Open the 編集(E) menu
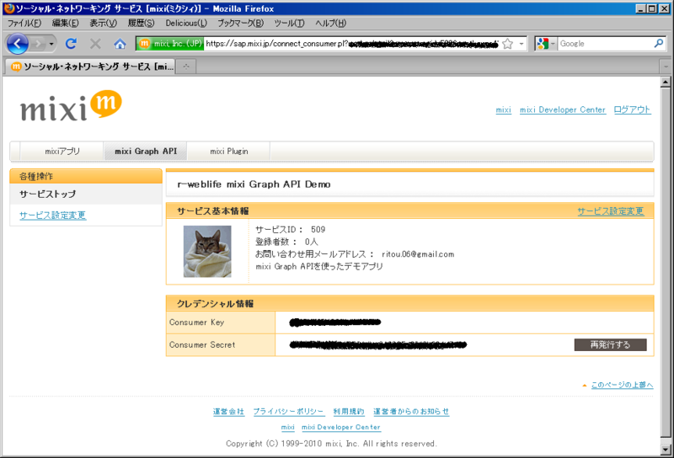Viewport: 674px width, 458px height. (66, 24)
